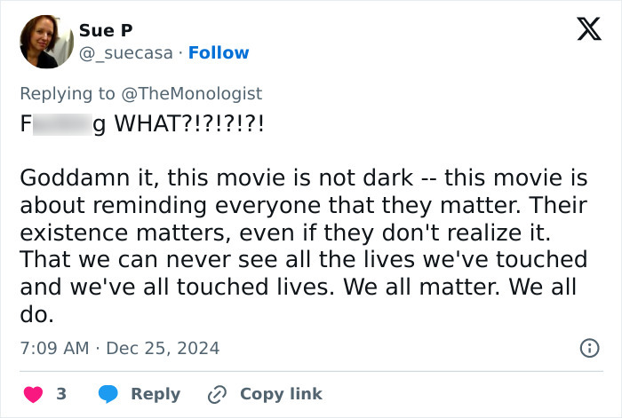
Task: Click the tweet's final word "do."
Action: pos(38,313)
